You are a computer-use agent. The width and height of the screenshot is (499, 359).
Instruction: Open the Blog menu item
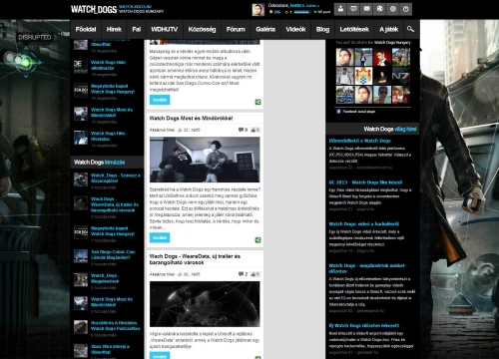[322, 29]
